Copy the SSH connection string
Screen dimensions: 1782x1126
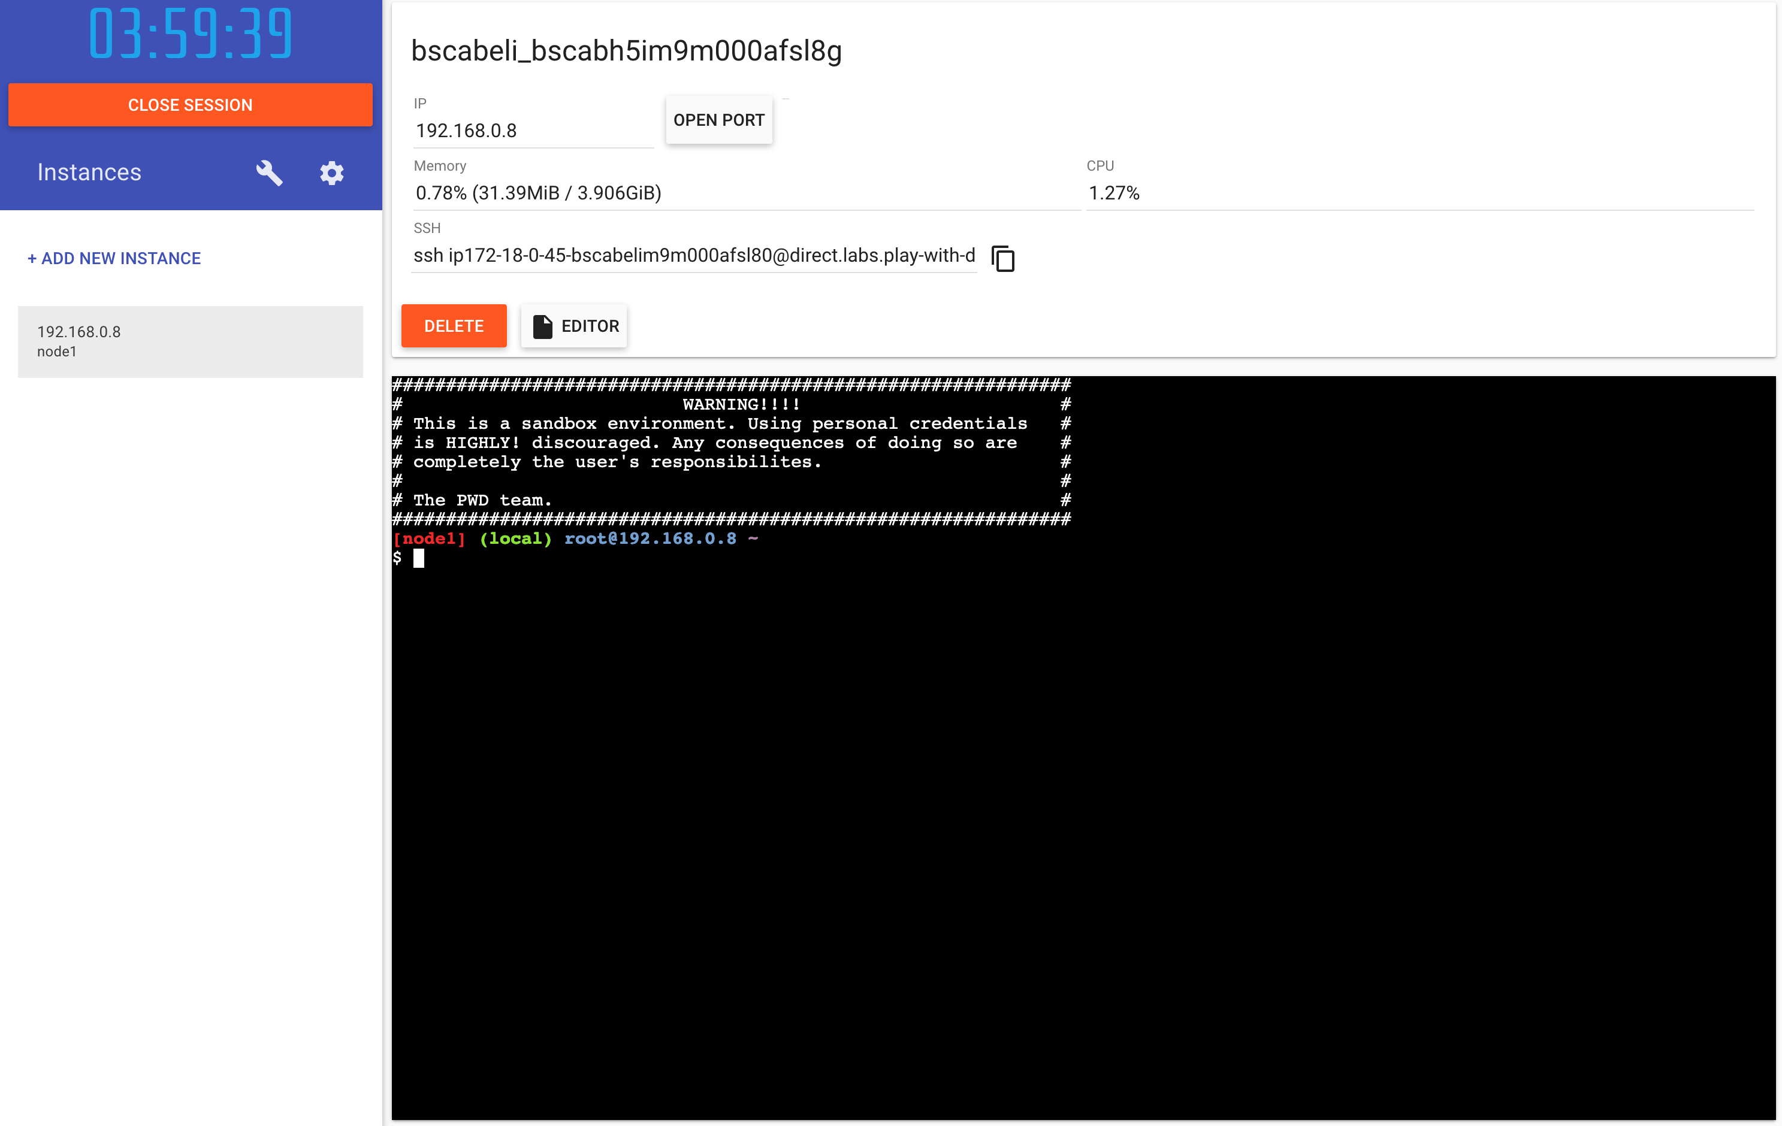tap(1004, 258)
